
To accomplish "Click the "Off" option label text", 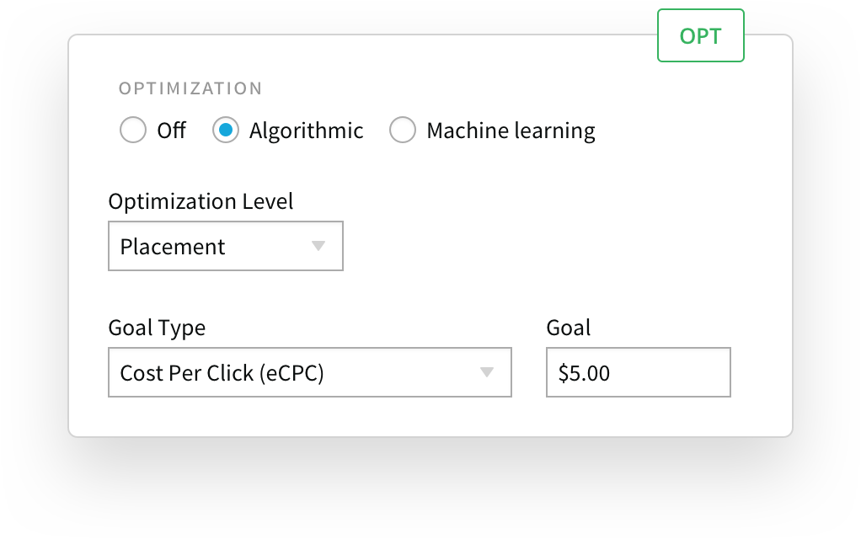I will [171, 131].
